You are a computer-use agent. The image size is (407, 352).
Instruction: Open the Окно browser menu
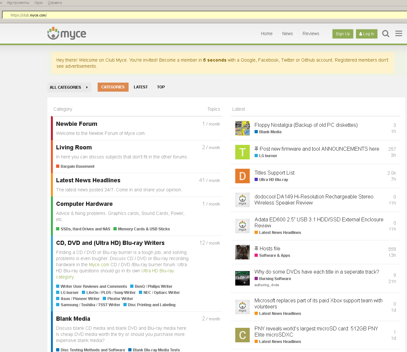[x=39, y=3]
